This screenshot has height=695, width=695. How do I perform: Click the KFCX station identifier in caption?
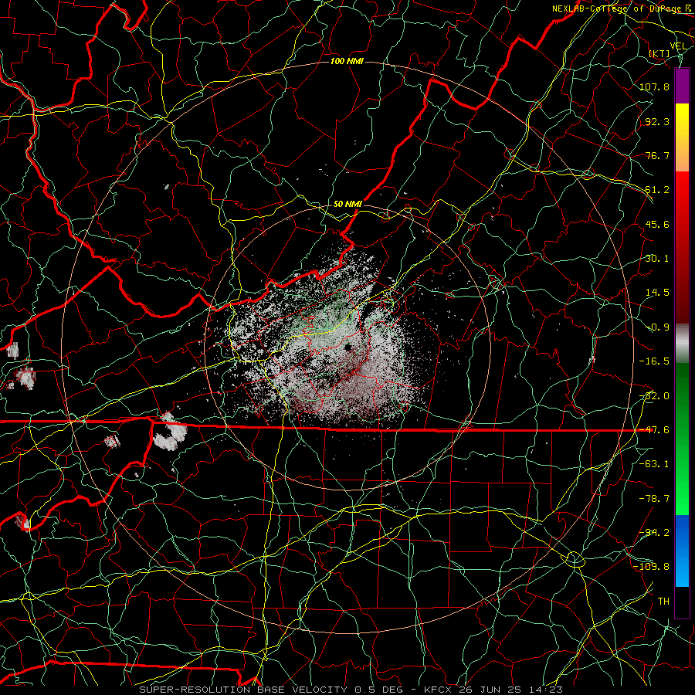pos(439,690)
